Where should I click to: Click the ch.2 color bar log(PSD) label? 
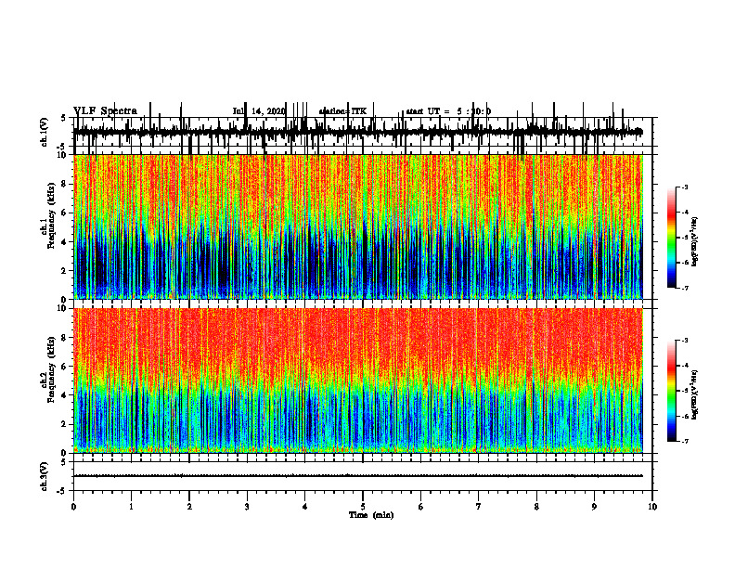click(695, 394)
